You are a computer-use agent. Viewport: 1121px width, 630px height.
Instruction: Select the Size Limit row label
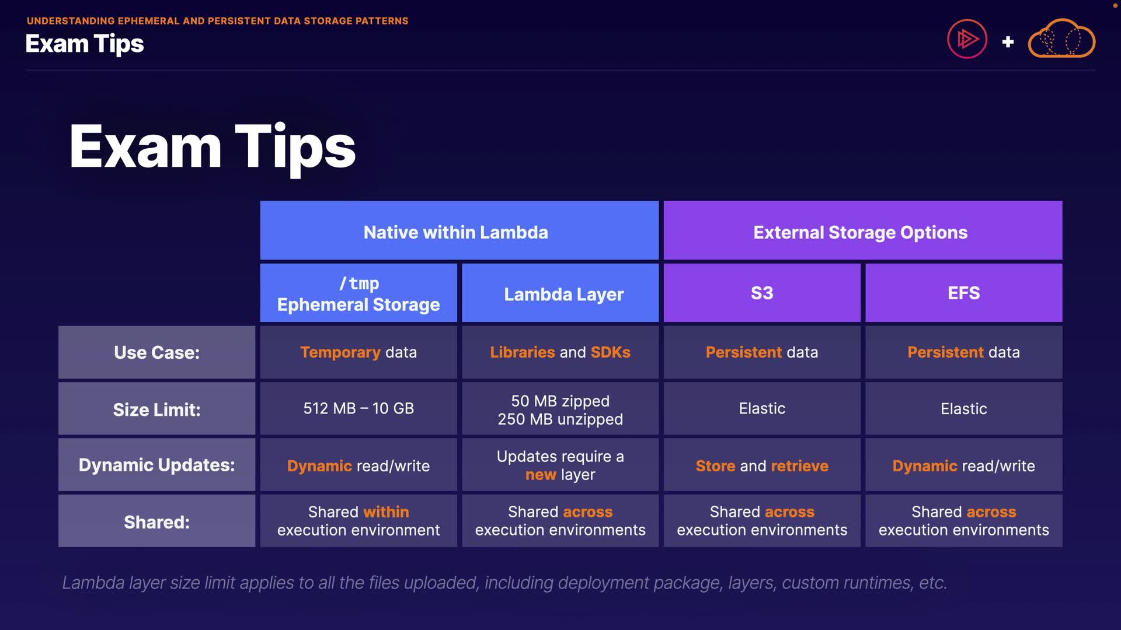[156, 409]
